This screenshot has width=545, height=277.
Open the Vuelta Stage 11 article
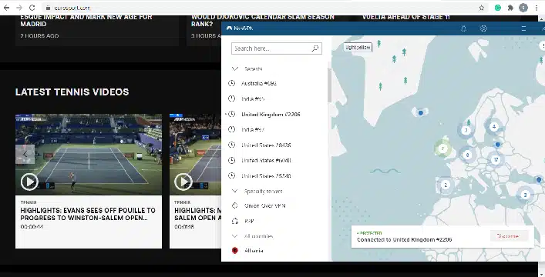pos(405,17)
